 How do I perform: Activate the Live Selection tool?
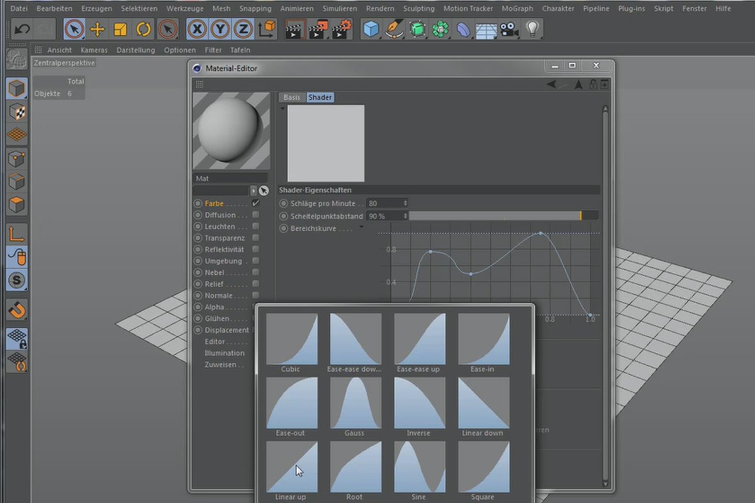click(x=74, y=29)
